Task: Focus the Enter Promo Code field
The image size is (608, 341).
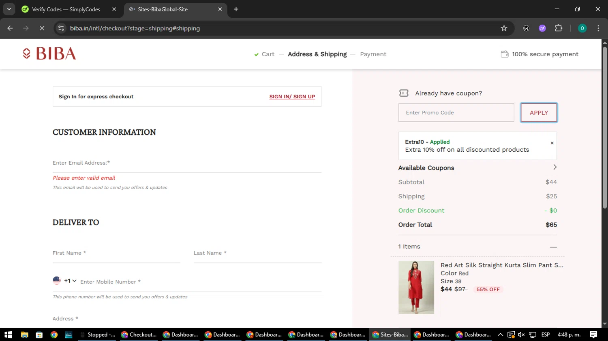Action: point(456,112)
